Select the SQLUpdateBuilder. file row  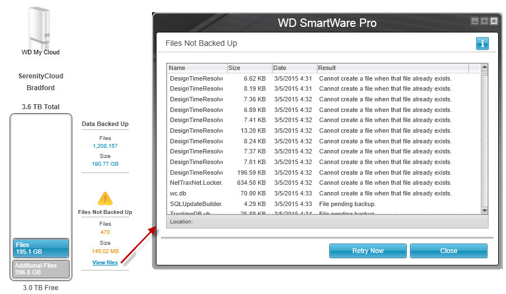point(324,204)
